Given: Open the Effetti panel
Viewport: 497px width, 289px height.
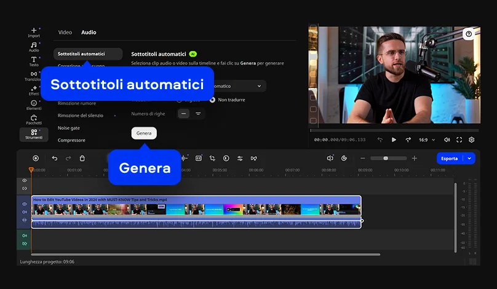Looking at the screenshot, I should click(34, 90).
